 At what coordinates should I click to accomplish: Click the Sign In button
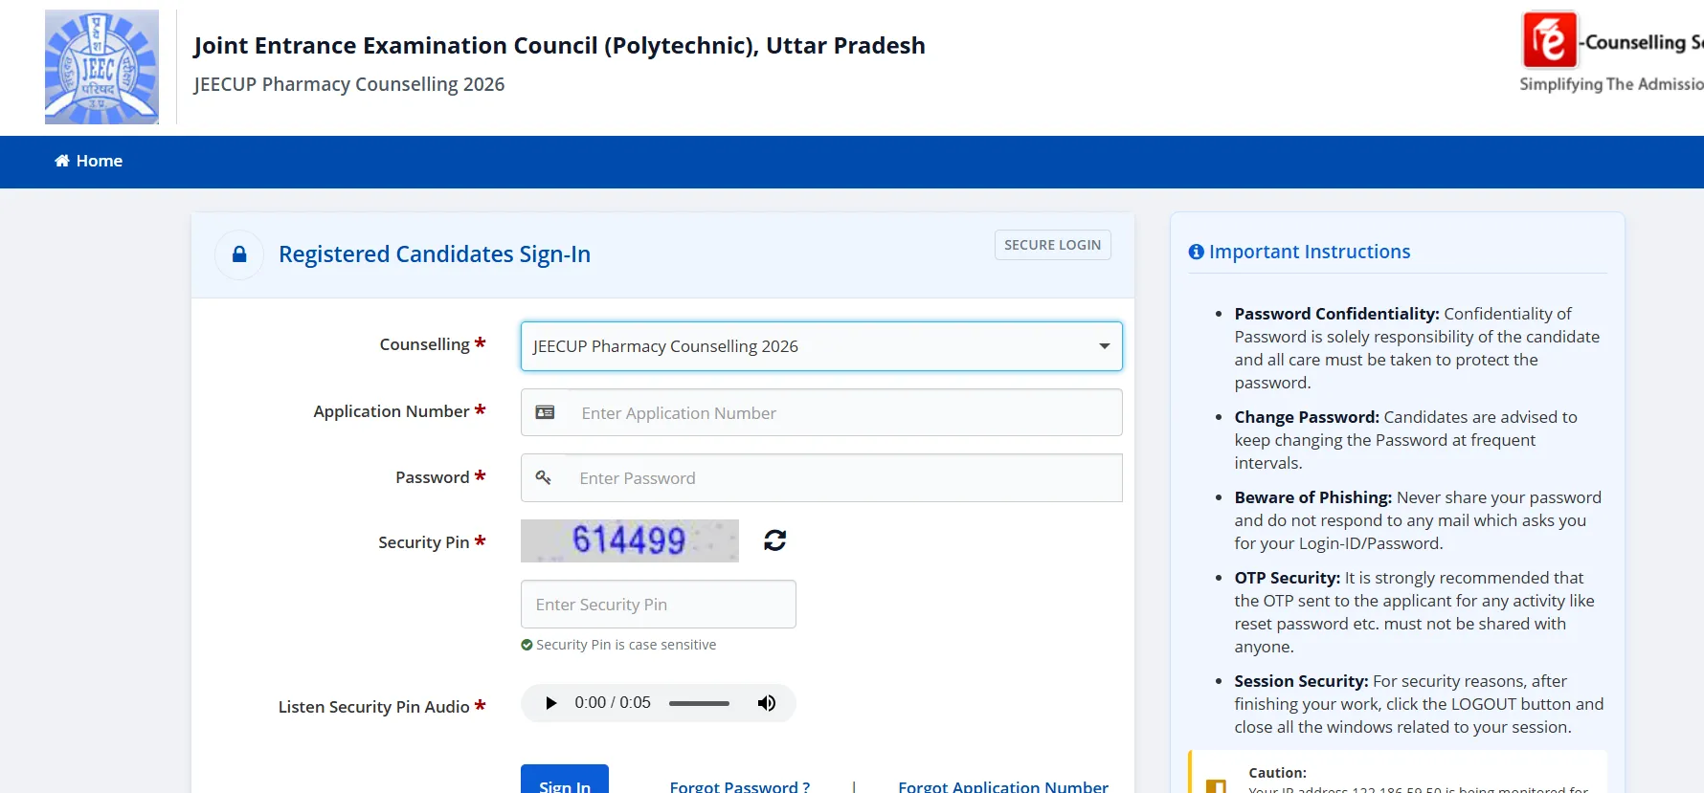point(565,780)
